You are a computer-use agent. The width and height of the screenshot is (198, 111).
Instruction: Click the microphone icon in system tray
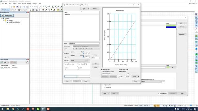(x=175, y=109)
